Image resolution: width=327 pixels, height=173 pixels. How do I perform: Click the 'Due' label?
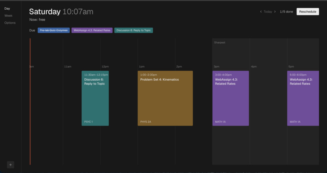[32, 30]
